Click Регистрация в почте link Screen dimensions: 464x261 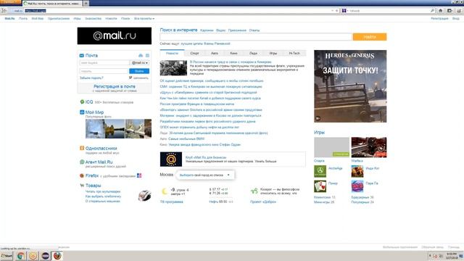115,86
